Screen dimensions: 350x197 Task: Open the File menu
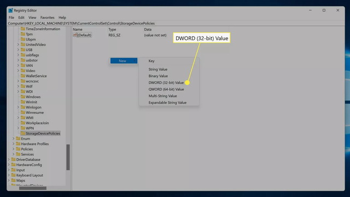(x=11, y=18)
